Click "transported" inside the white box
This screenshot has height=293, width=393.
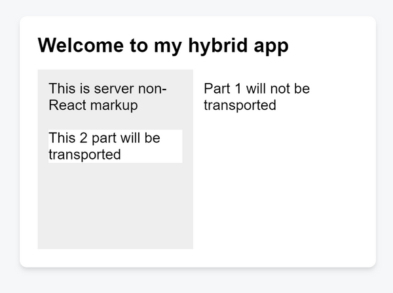pyautogui.click(x=84, y=154)
